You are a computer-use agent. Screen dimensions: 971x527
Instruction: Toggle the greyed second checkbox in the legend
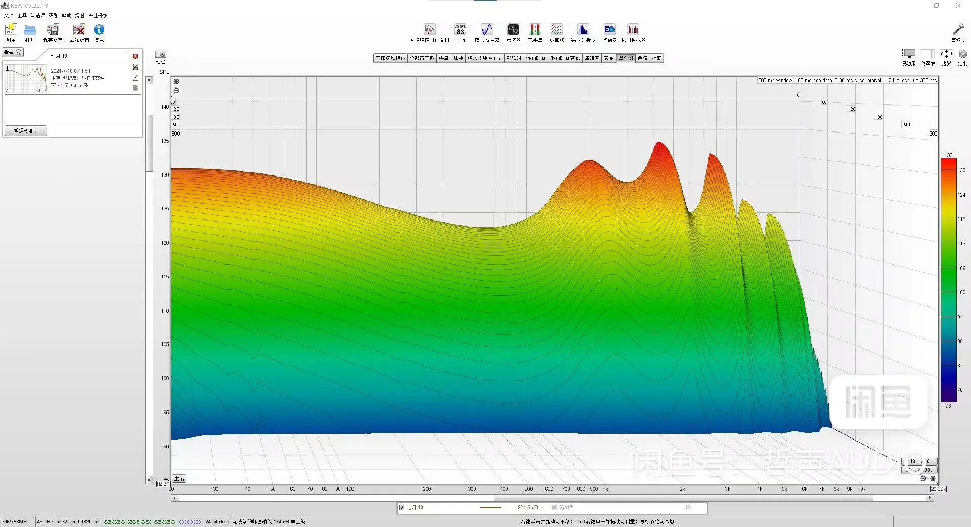tap(554, 507)
